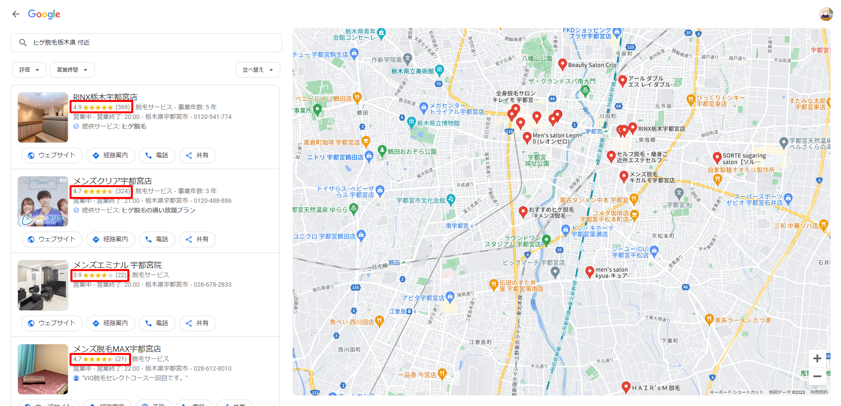Screen dimensions: 841x406
Task: Zoom out the map with minus button
Action: click(817, 376)
